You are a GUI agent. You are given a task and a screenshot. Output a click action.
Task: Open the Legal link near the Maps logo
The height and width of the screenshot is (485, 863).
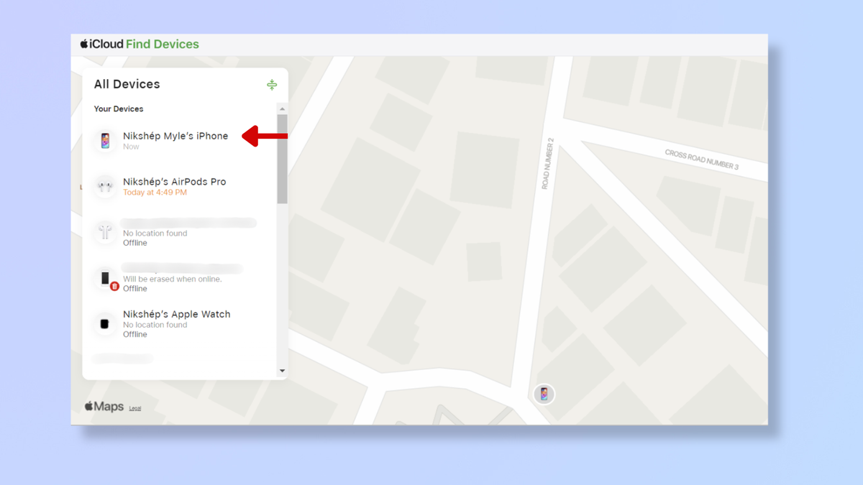point(135,408)
